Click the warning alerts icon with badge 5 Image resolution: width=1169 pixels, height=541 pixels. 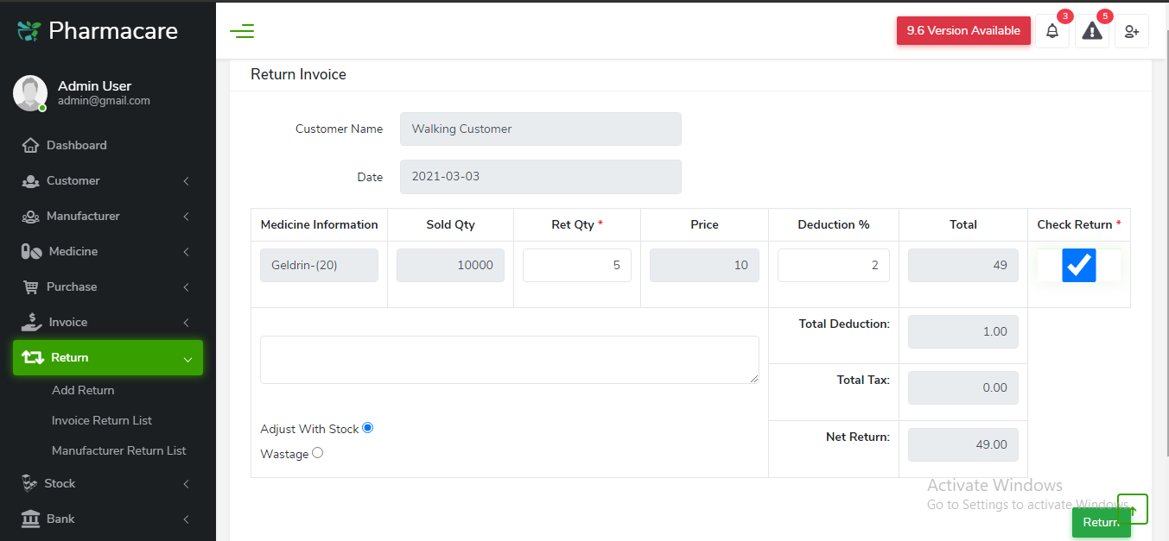(x=1091, y=30)
